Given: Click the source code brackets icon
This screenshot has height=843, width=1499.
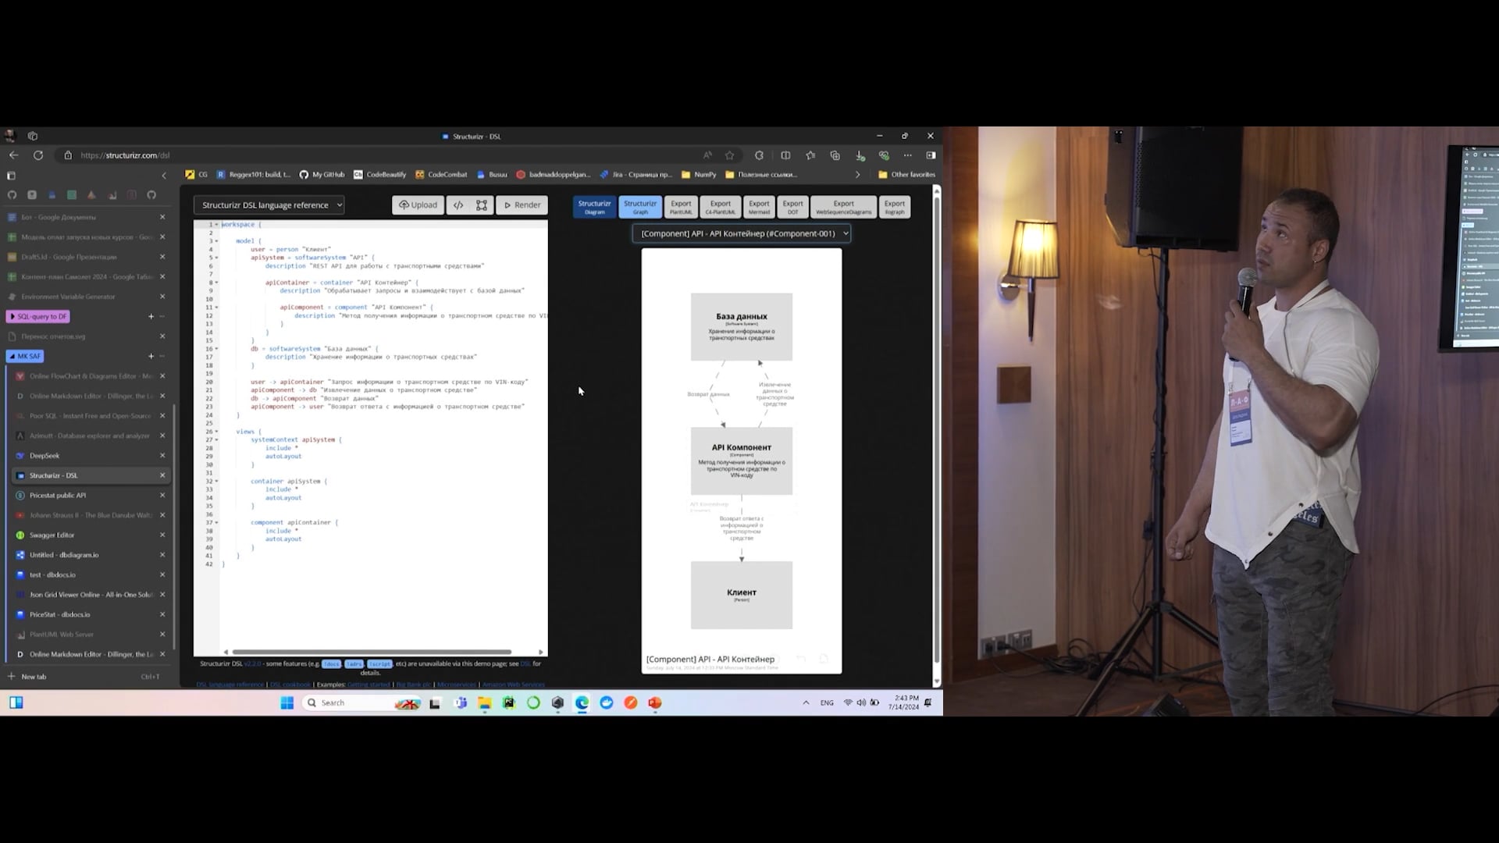Looking at the screenshot, I should [458, 205].
